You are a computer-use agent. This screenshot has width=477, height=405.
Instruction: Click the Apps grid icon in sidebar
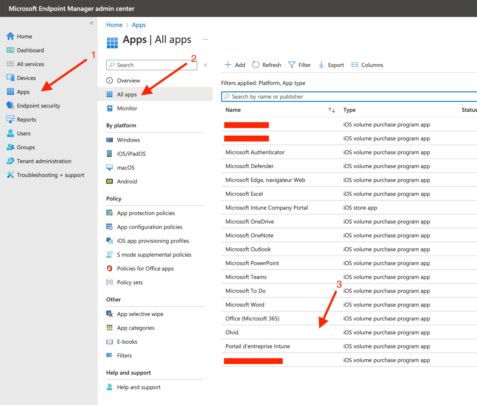(10, 92)
